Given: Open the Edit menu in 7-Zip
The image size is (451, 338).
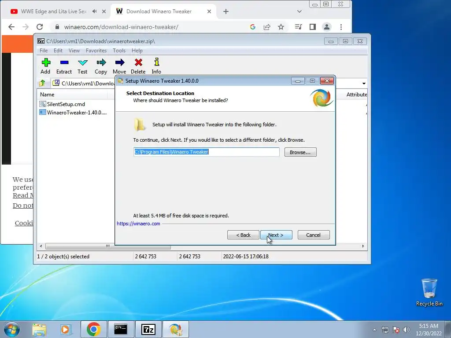Looking at the screenshot, I should (58, 51).
